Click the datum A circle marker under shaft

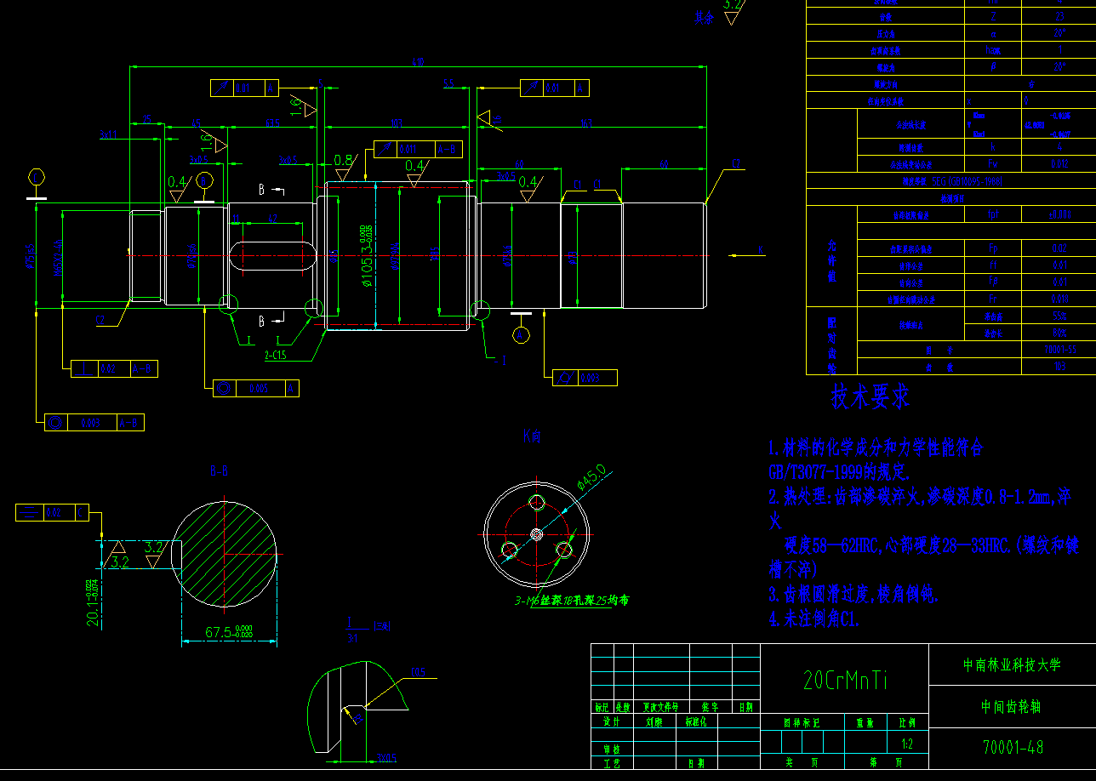pos(522,334)
